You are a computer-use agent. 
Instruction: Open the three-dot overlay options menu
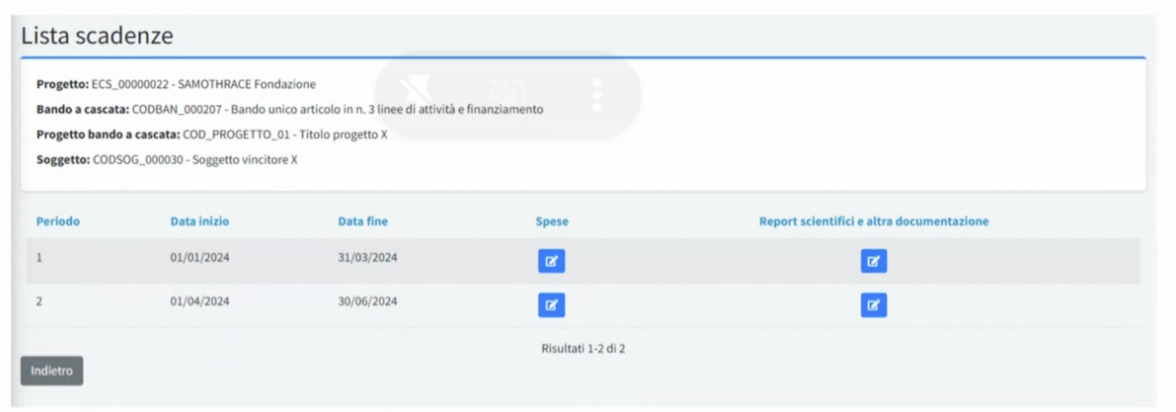[x=596, y=95]
